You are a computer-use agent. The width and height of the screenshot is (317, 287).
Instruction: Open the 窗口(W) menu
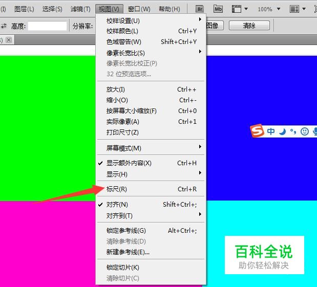pos(139,9)
